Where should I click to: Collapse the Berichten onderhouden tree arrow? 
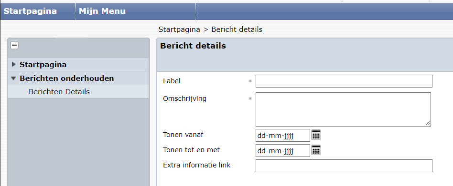click(13, 78)
